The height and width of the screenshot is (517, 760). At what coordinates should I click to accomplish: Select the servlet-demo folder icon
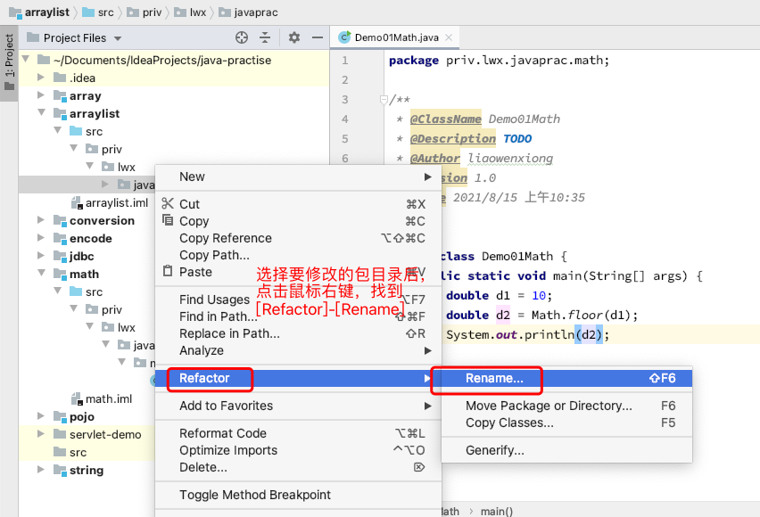tap(60, 434)
